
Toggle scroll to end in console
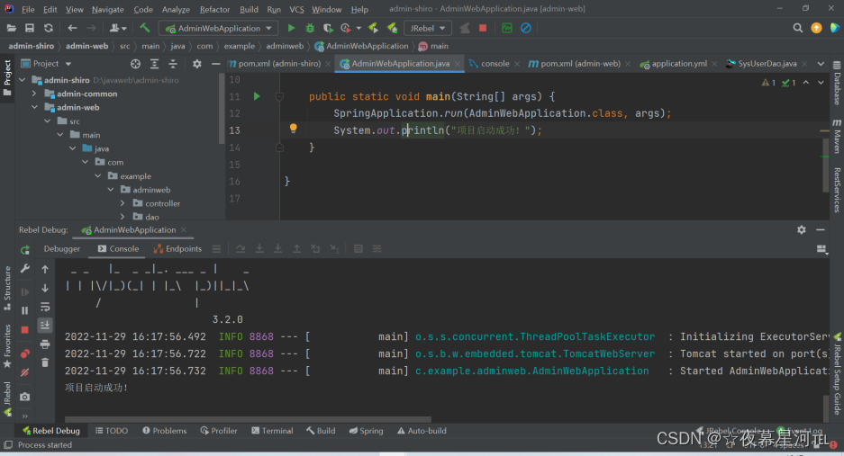click(44, 325)
